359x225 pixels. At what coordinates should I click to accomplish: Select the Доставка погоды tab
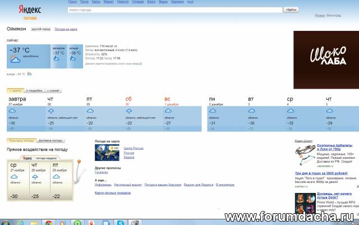click(50, 140)
